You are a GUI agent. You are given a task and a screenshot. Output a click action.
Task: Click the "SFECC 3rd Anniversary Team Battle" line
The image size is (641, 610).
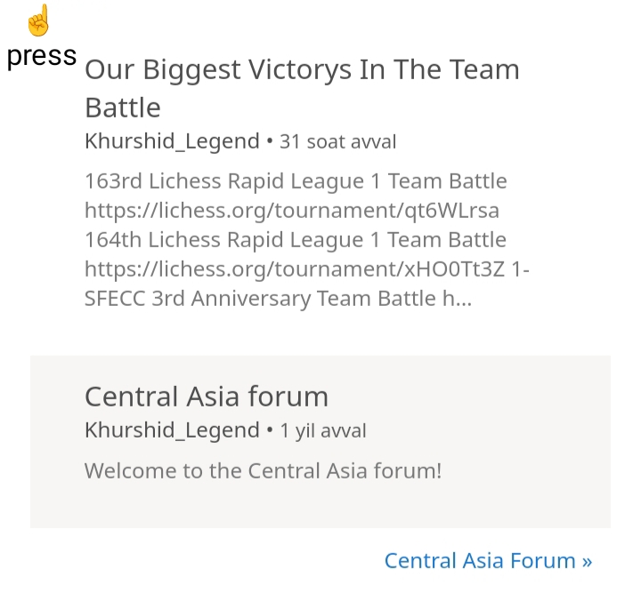tap(260, 299)
